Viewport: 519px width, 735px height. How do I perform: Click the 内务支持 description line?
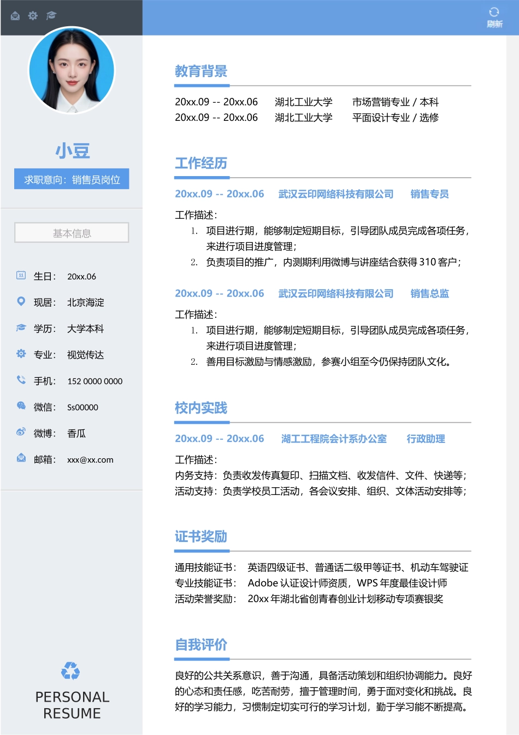321,475
